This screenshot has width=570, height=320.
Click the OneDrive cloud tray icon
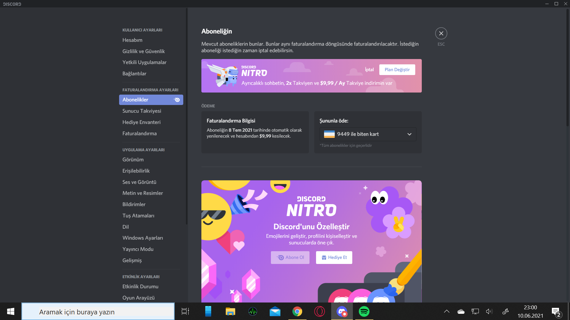pyautogui.click(x=461, y=311)
